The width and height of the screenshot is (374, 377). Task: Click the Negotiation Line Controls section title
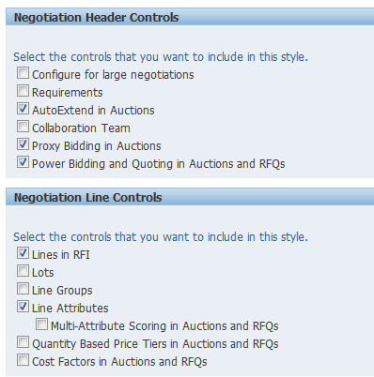coord(88,198)
